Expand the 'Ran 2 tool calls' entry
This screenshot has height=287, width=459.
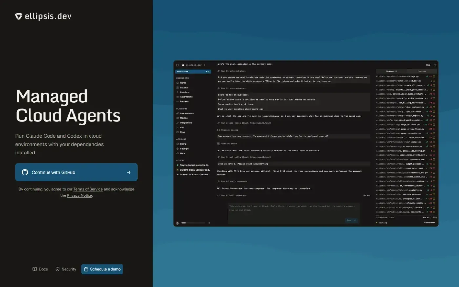[x=244, y=123]
